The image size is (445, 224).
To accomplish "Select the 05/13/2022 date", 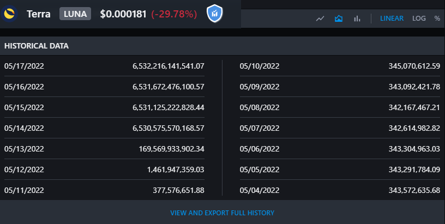I will click(24, 149).
